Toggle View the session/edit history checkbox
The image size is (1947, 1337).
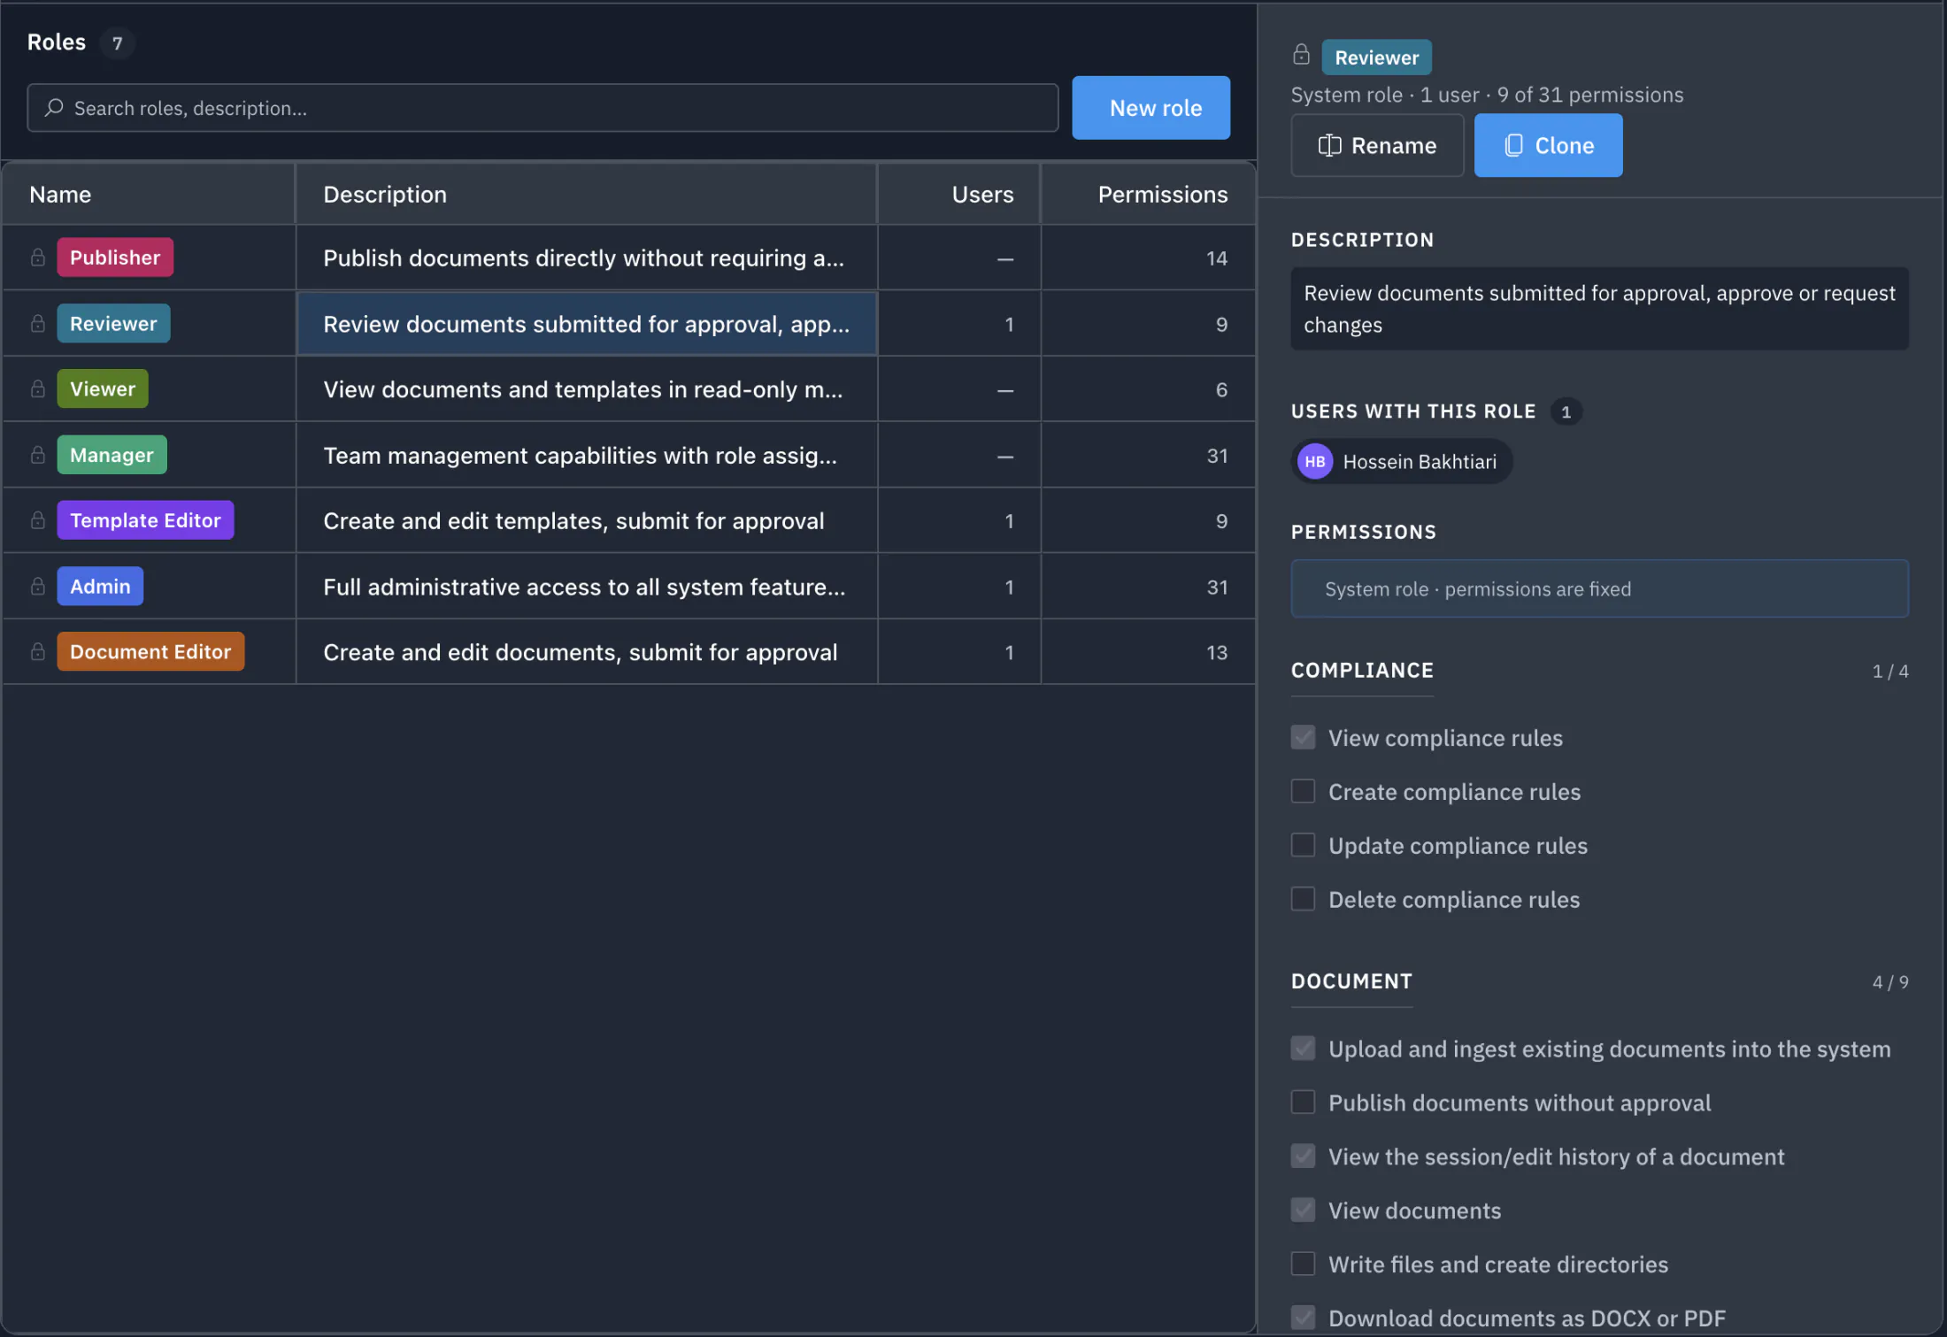point(1303,1156)
